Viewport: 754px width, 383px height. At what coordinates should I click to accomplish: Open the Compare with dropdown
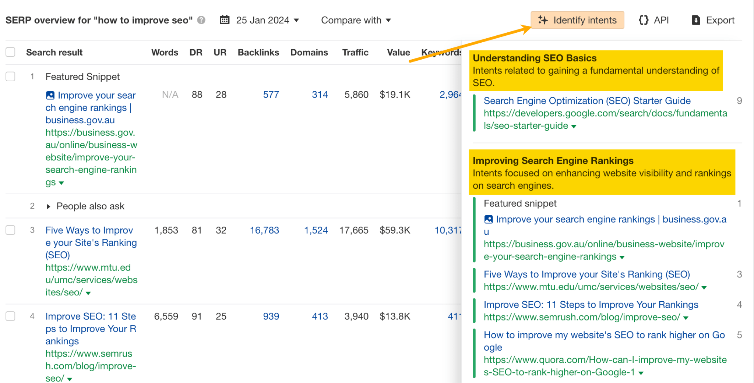click(x=356, y=20)
